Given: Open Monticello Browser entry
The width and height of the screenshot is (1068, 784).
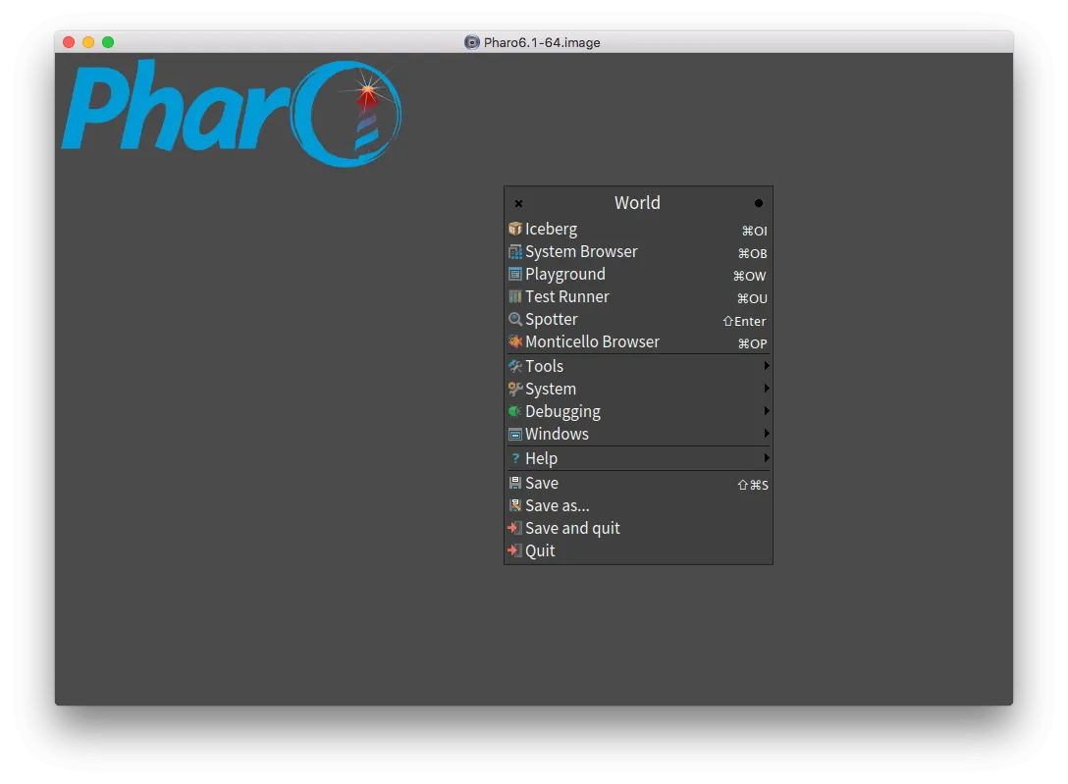Looking at the screenshot, I should coord(638,341).
